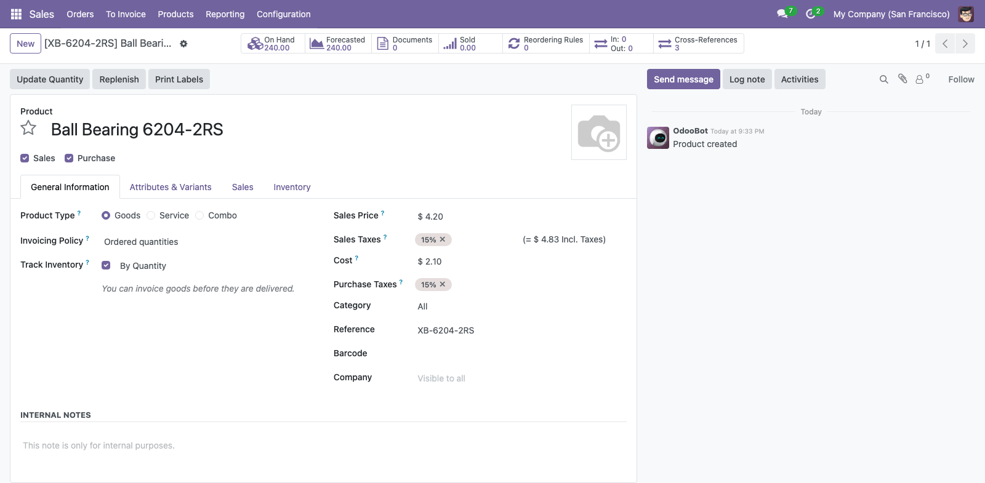Switch to the Inventory tab
The width and height of the screenshot is (985, 483).
pyautogui.click(x=292, y=187)
